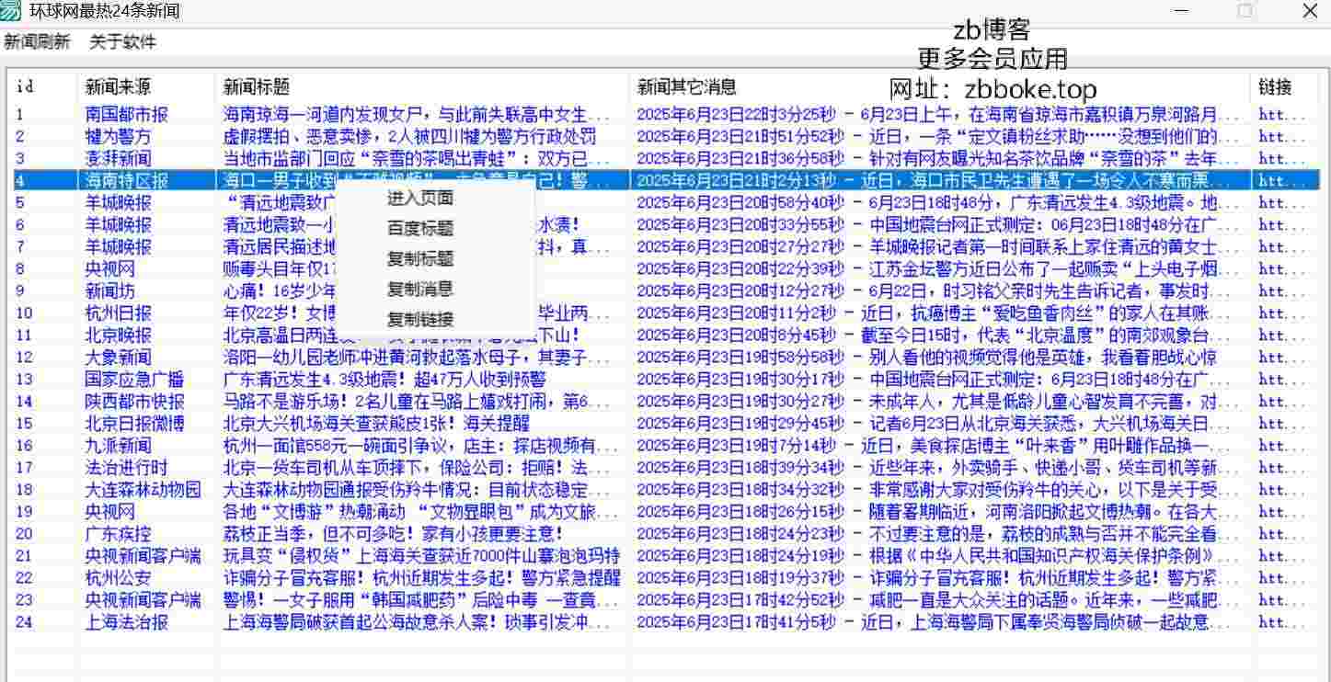Screen dimensions: 1331x682
Task: Select the 大连森林动物园 source cell
Action: 143,490
